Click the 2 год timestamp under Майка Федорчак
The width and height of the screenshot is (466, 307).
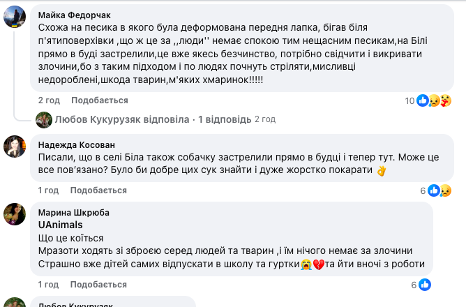point(49,100)
